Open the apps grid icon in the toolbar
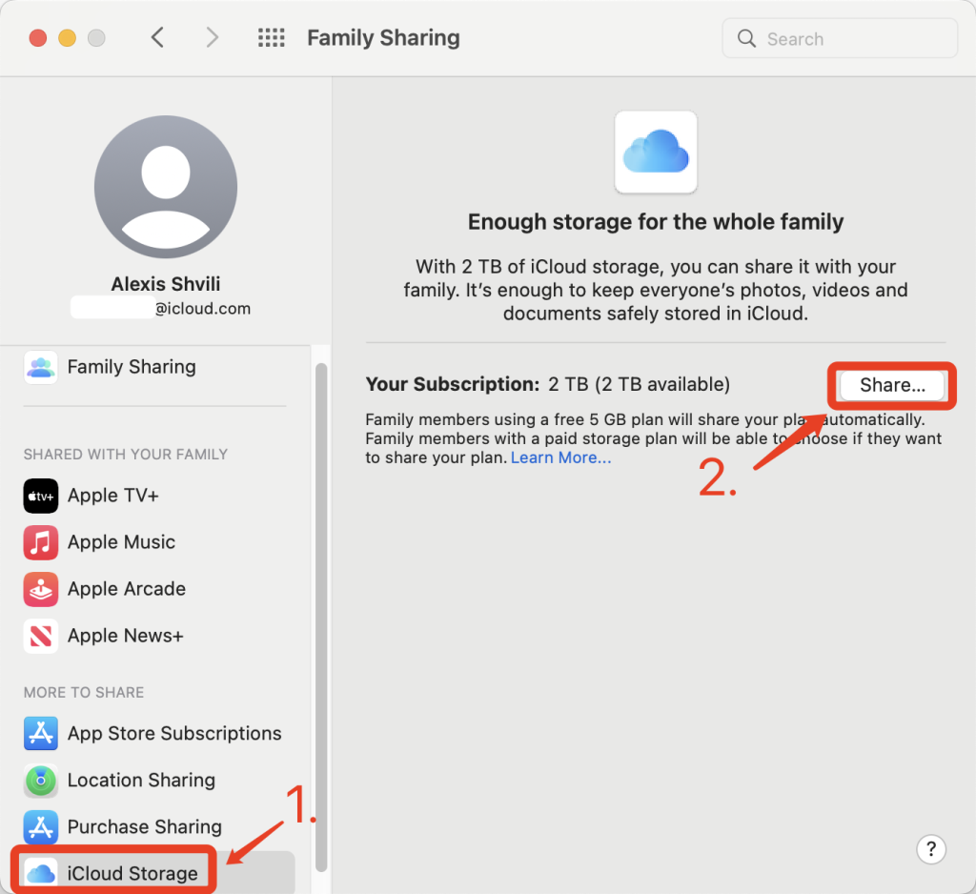This screenshot has height=894, width=976. tap(271, 37)
